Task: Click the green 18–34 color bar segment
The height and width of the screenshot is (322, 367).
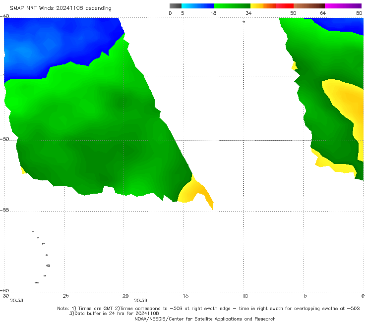Action: (232, 6)
